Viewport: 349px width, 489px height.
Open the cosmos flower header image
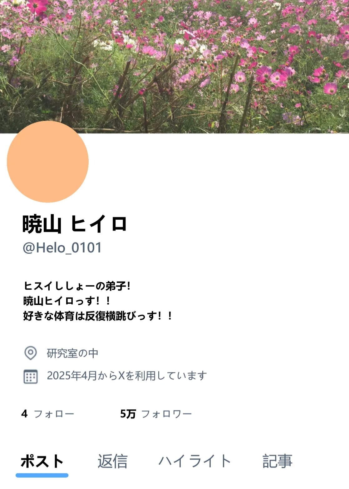174,67
